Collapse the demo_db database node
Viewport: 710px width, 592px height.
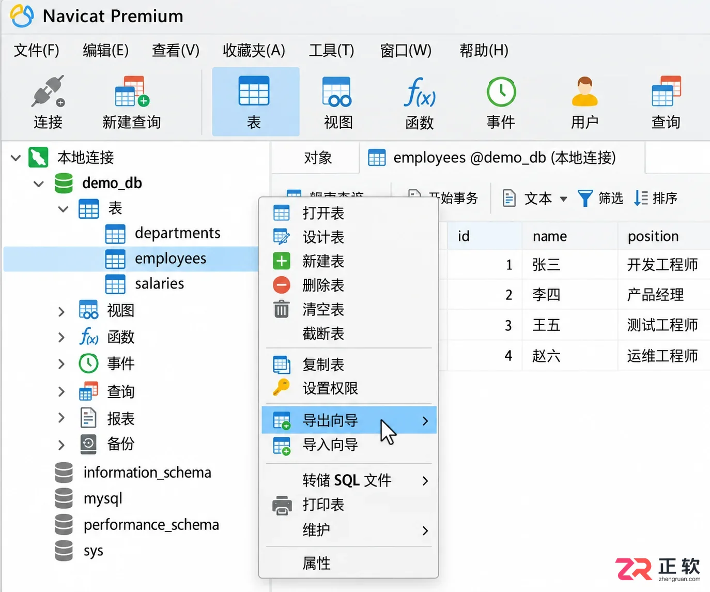pos(38,184)
